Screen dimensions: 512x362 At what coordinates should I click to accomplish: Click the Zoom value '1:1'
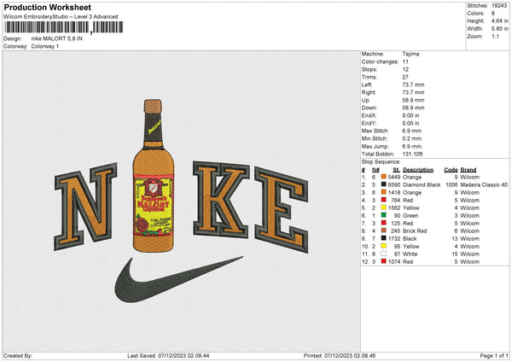pos(495,36)
